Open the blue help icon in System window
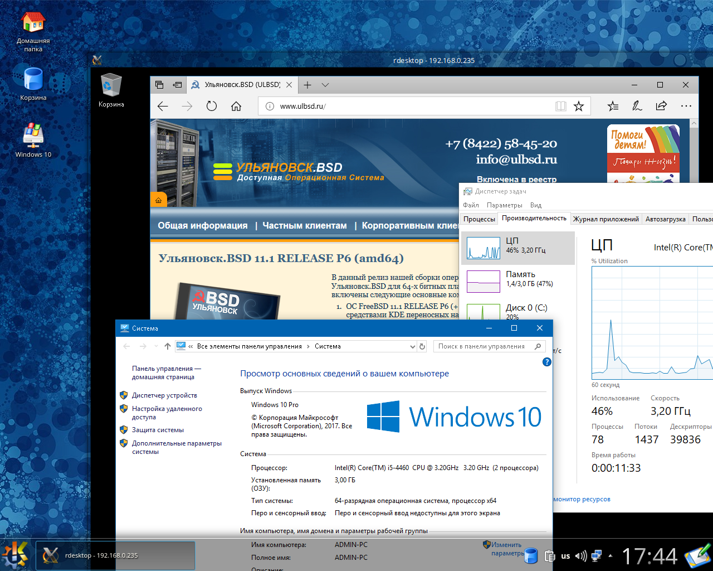Image resolution: width=713 pixels, height=571 pixels. pos(547,362)
